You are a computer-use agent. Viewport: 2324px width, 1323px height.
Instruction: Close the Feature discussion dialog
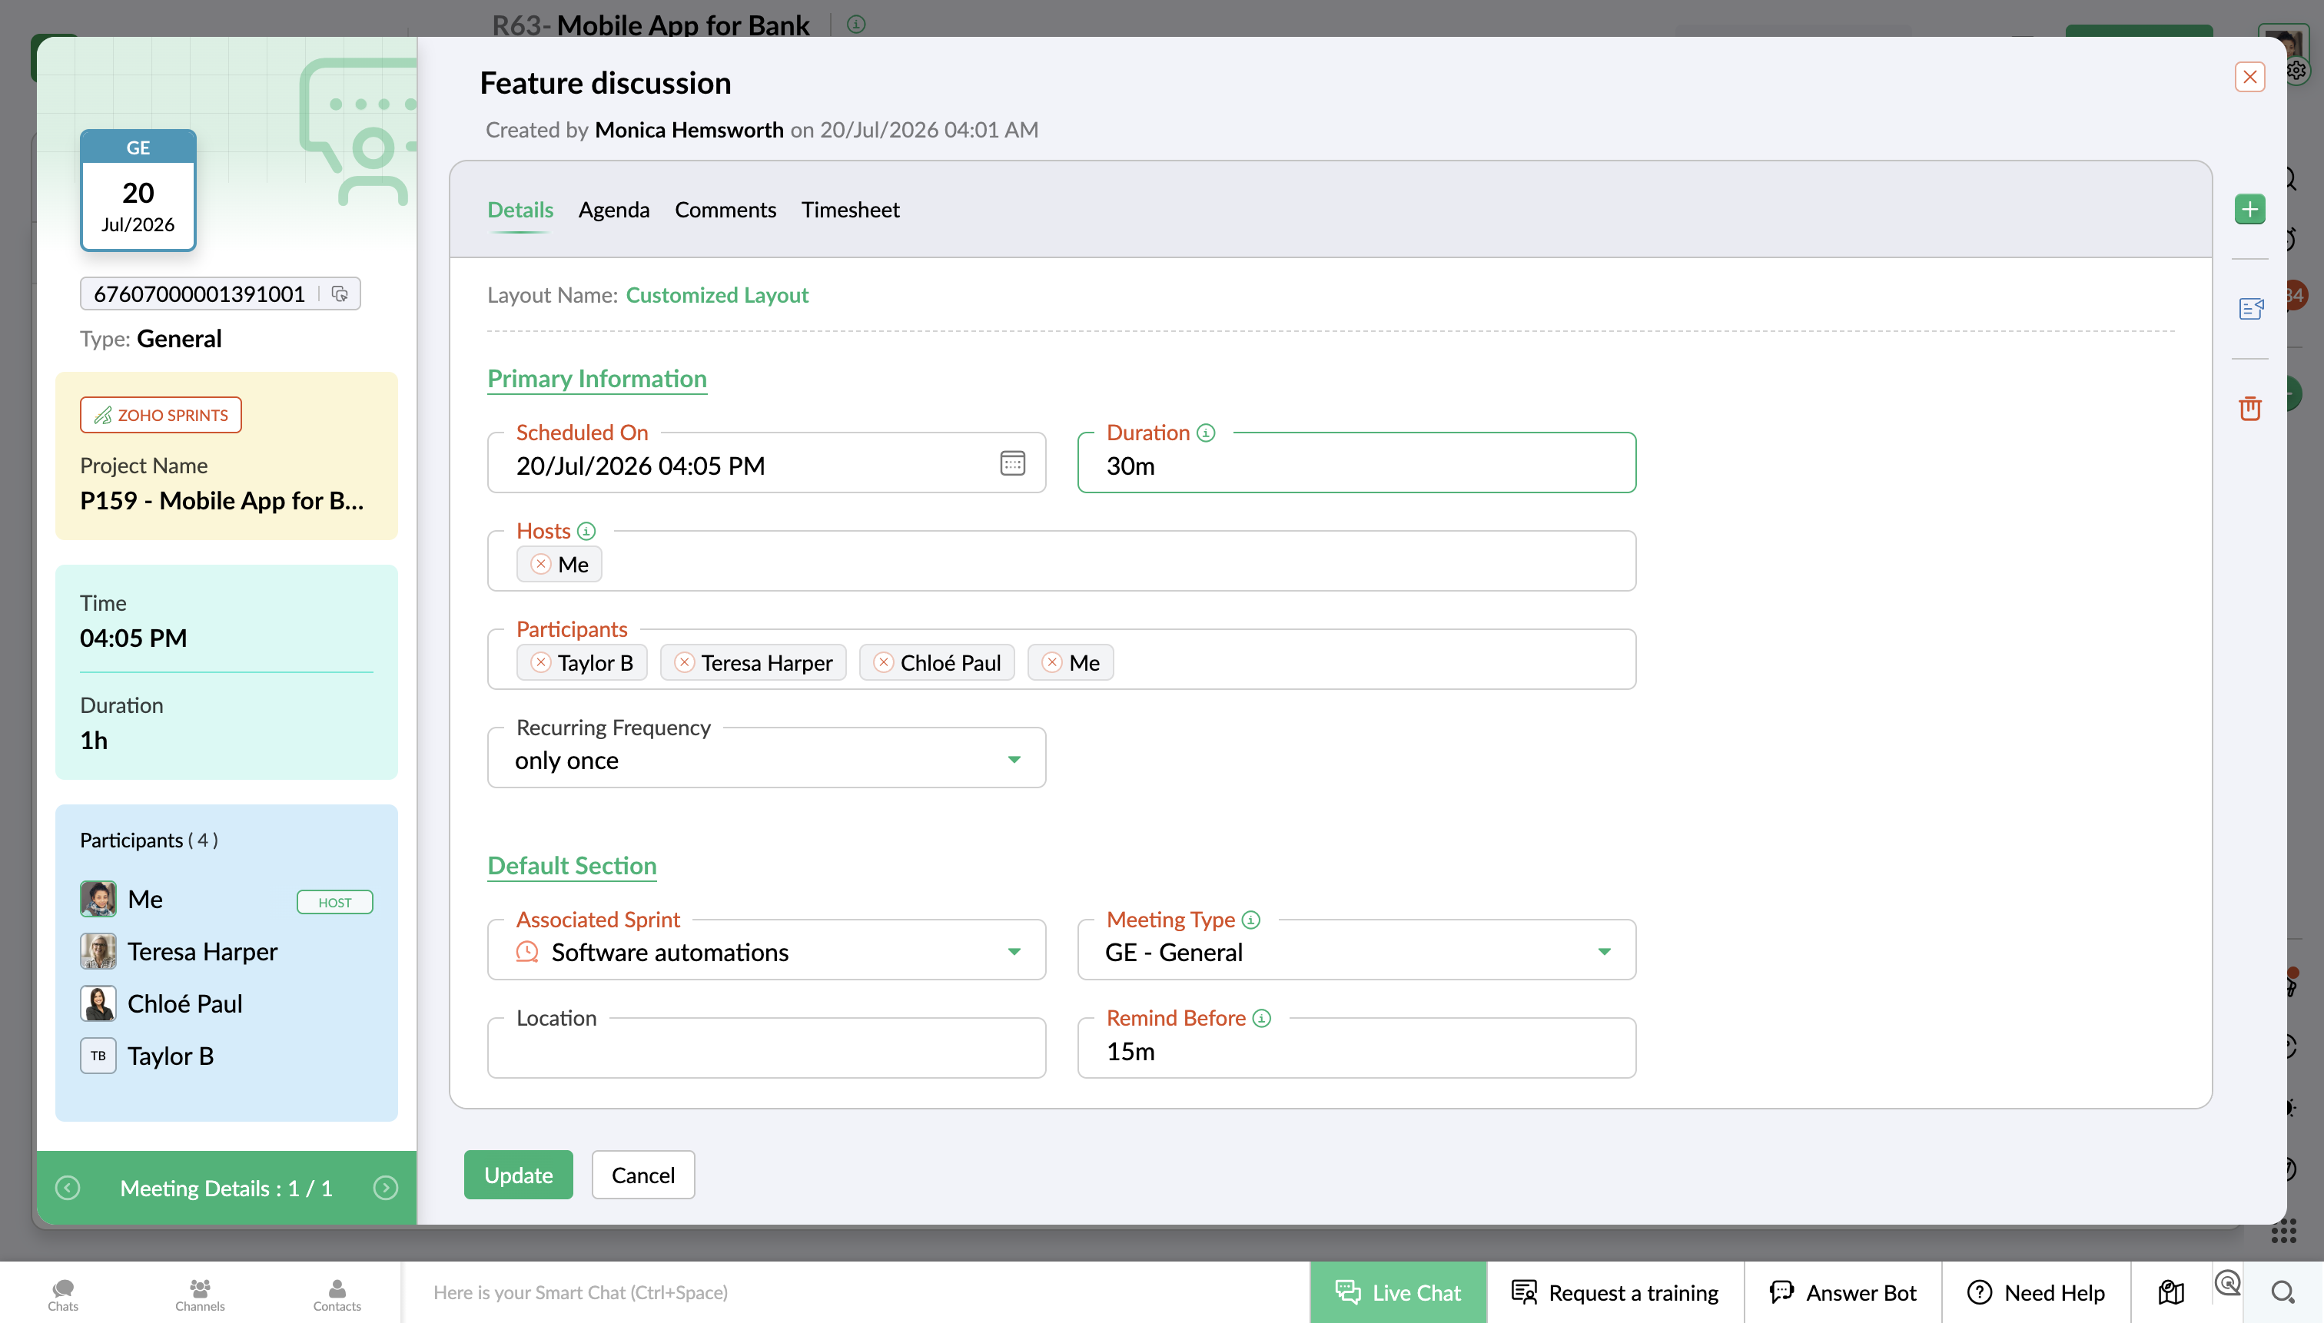point(2249,78)
